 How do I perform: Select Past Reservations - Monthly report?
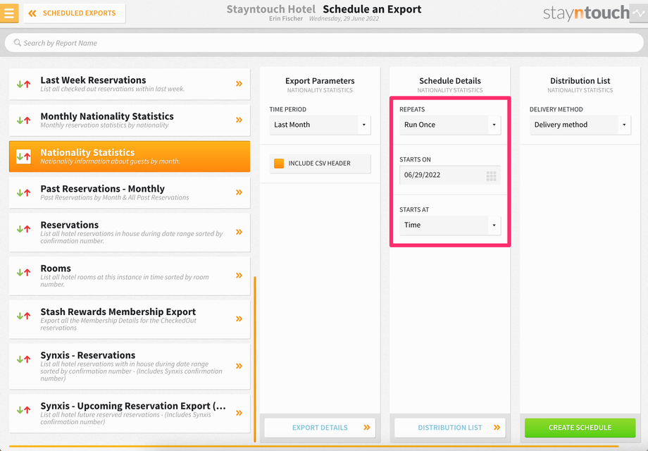pyautogui.click(x=130, y=192)
